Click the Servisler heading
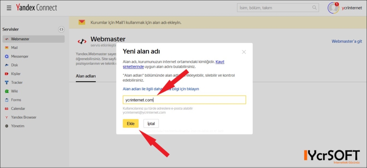 11,29
